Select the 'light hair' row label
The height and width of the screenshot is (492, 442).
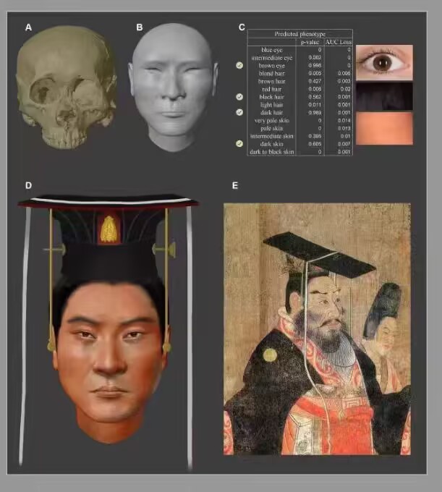pos(272,105)
